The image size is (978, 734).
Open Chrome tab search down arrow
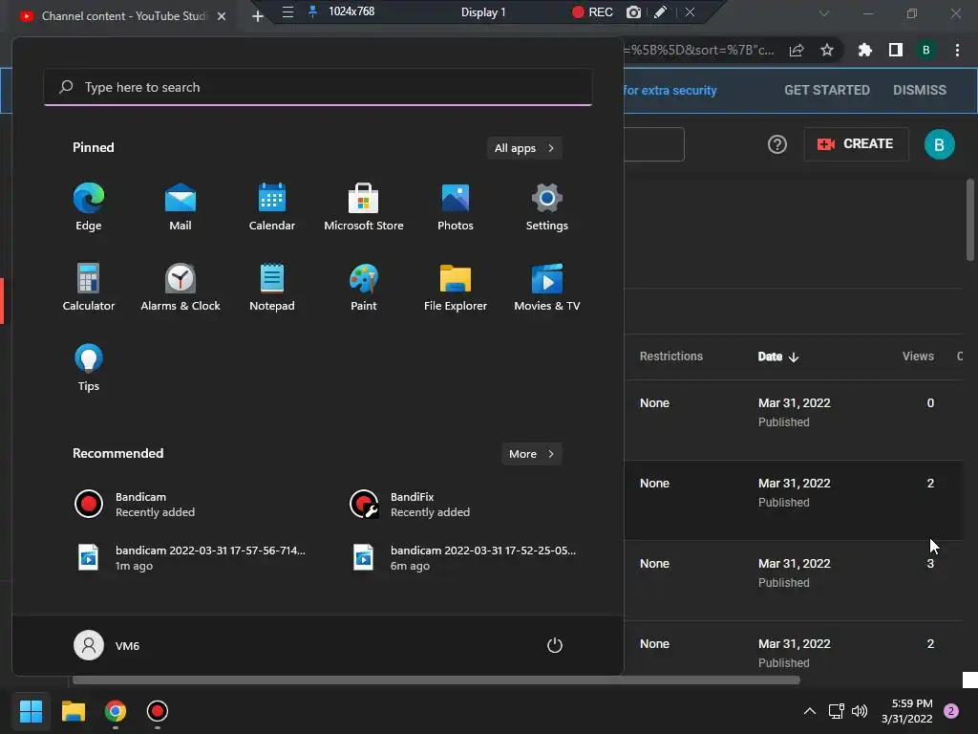tap(824, 13)
